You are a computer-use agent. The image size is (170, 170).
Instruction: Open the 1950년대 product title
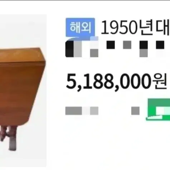click(x=136, y=28)
